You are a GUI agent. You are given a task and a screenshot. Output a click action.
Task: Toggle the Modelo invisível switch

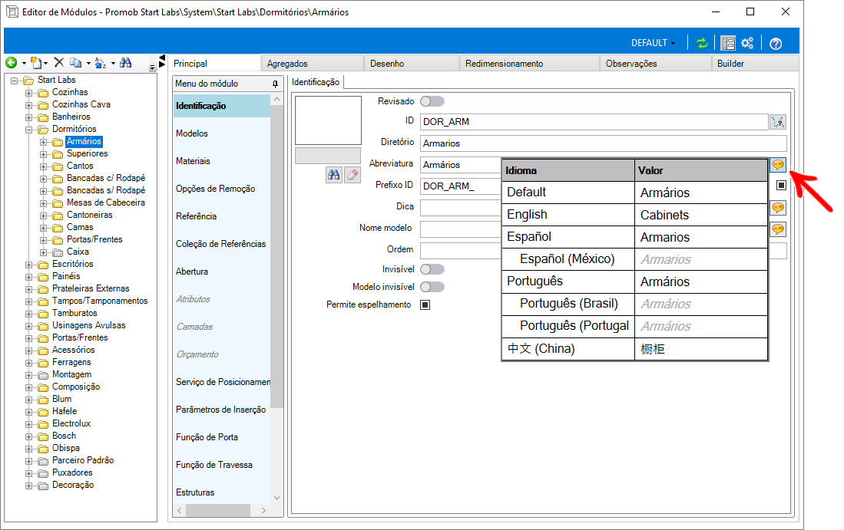coord(432,287)
